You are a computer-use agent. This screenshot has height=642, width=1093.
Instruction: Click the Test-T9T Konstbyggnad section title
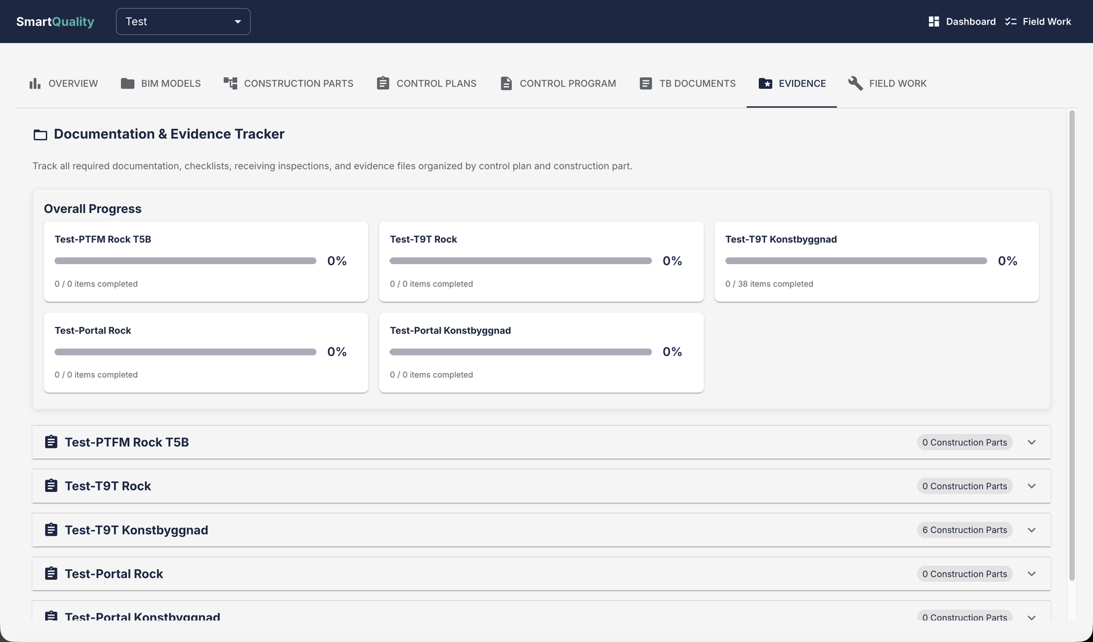pyautogui.click(x=137, y=530)
